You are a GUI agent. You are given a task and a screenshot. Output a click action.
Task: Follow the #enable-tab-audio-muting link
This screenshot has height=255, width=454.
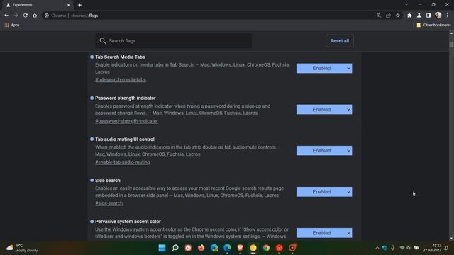tap(123, 162)
